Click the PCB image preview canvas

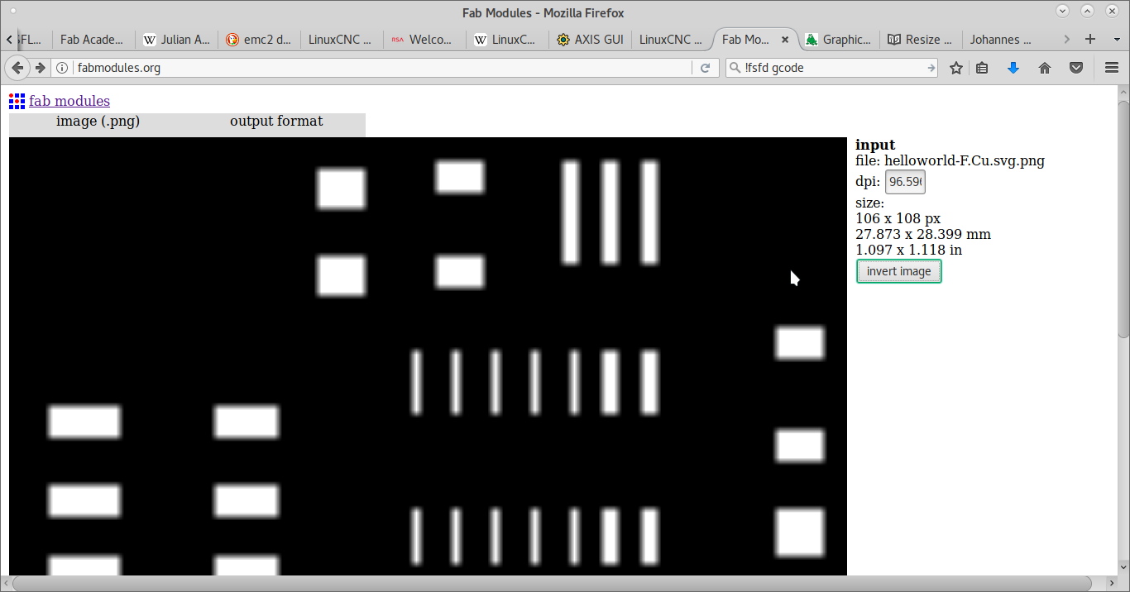(x=428, y=356)
